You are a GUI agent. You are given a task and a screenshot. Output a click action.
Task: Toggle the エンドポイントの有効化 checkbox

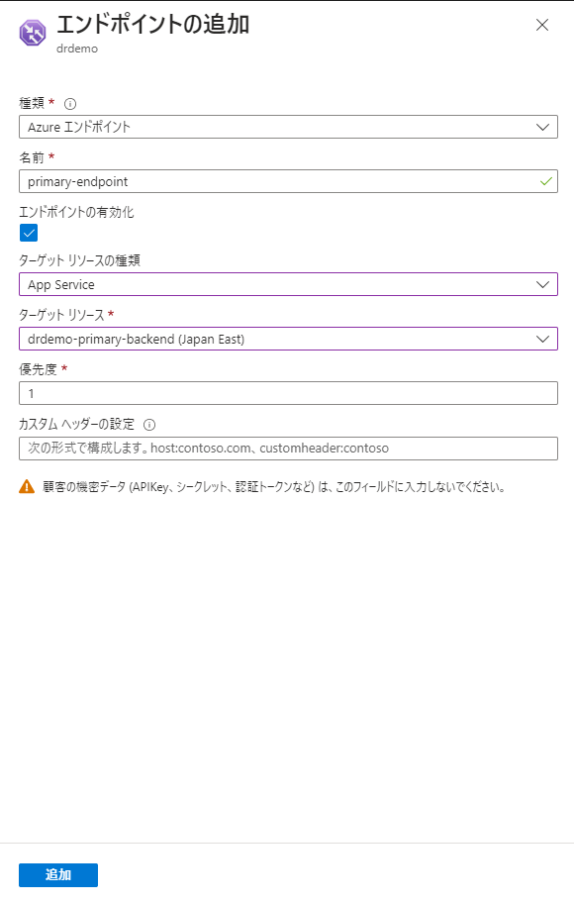(29, 233)
